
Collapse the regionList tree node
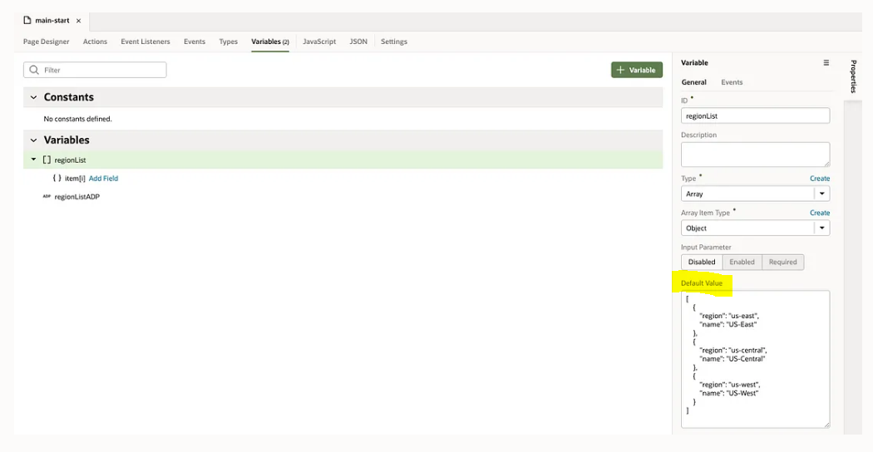tap(33, 160)
